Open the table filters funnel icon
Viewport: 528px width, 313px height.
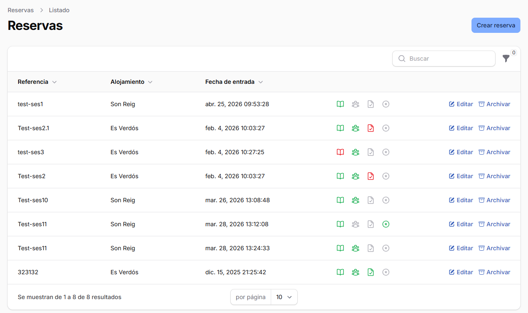tap(506, 59)
